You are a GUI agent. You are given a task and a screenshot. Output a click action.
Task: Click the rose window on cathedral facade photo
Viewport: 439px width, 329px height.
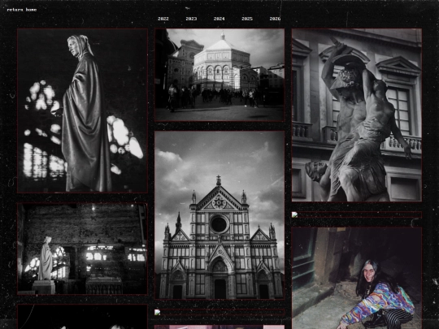coord(219,224)
